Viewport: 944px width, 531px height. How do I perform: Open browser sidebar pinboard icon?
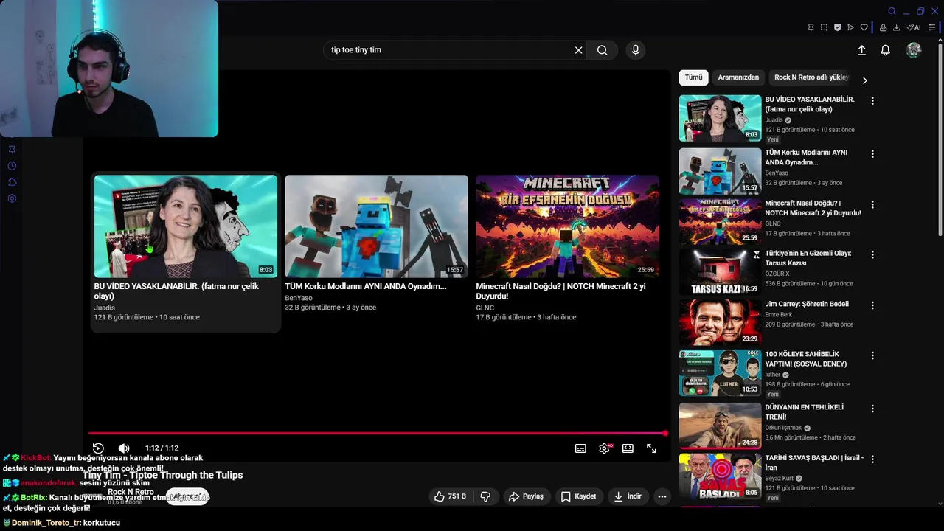coord(12,149)
